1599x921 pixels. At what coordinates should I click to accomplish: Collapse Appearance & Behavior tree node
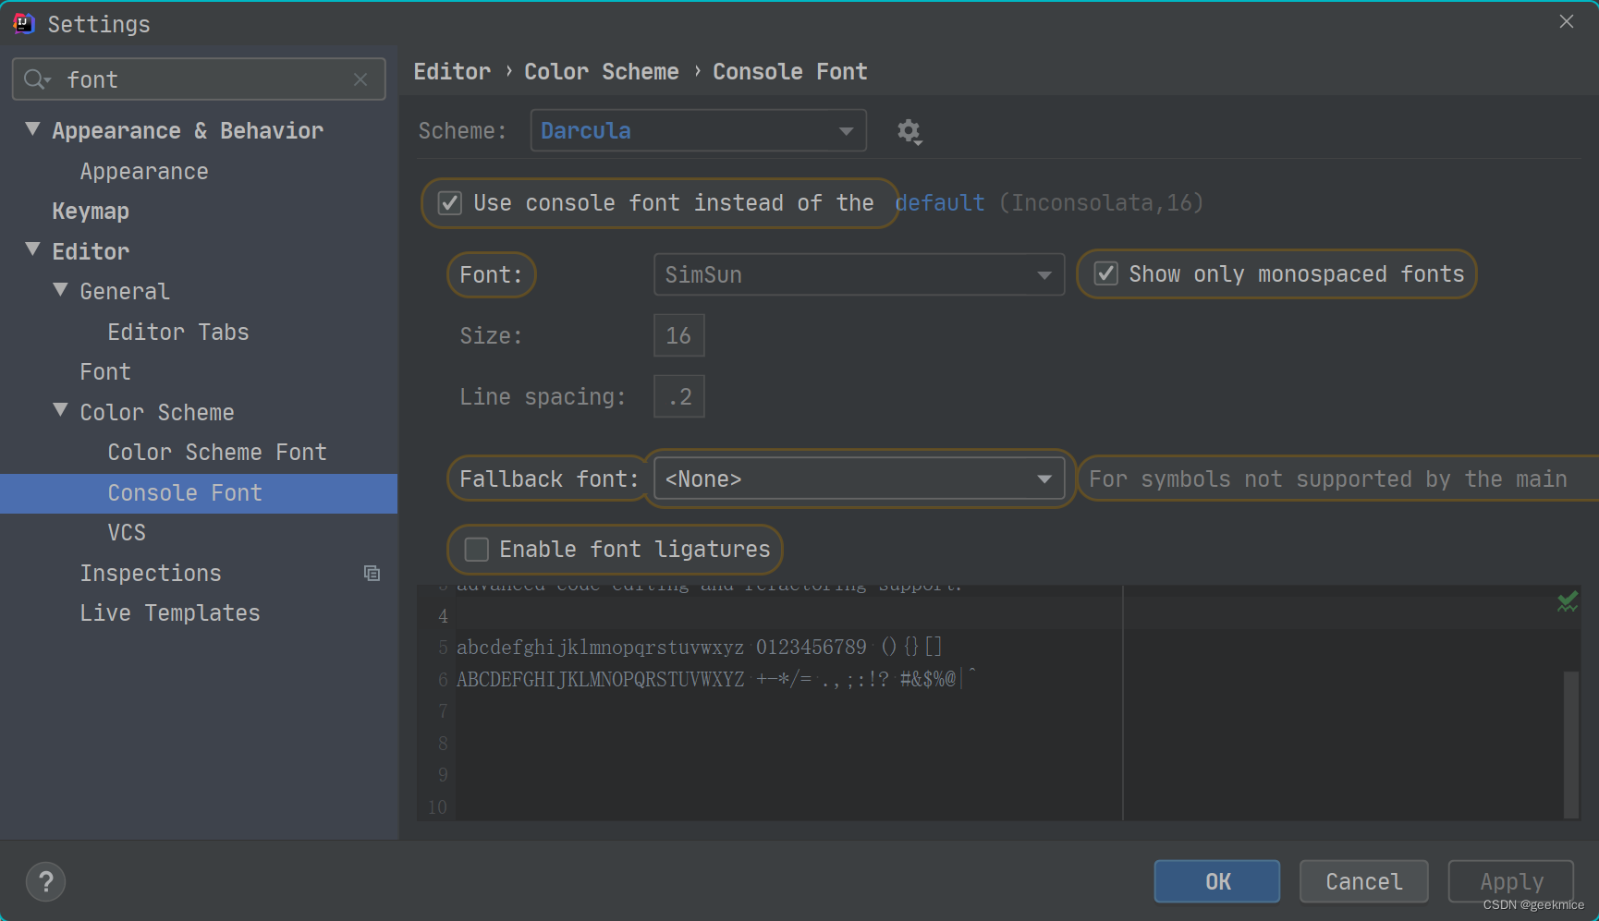(32, 129)
